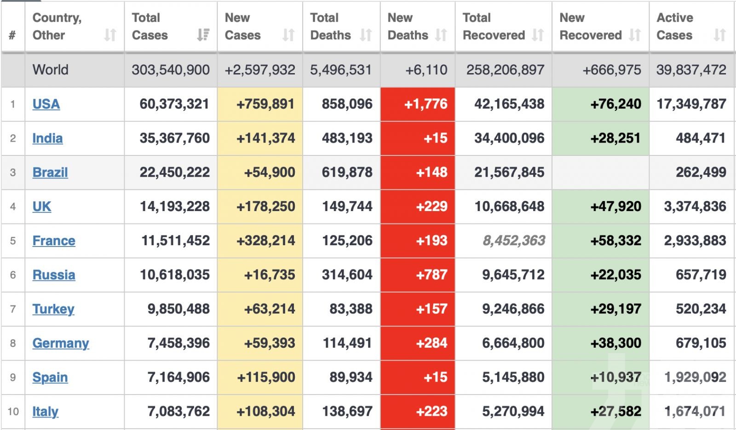736x430 pixels.
Task: Select World new cases +2,597,932
Action: click(x=260, y=70)
